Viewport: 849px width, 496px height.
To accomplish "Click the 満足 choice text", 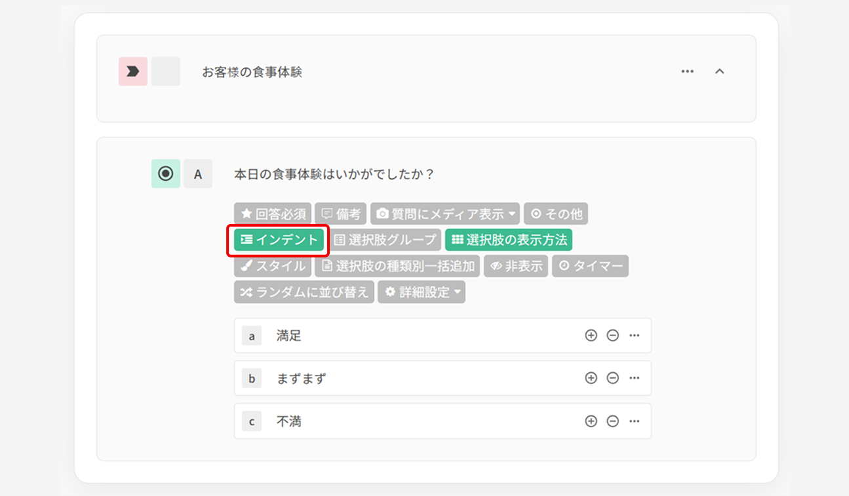I will point(289,336).
